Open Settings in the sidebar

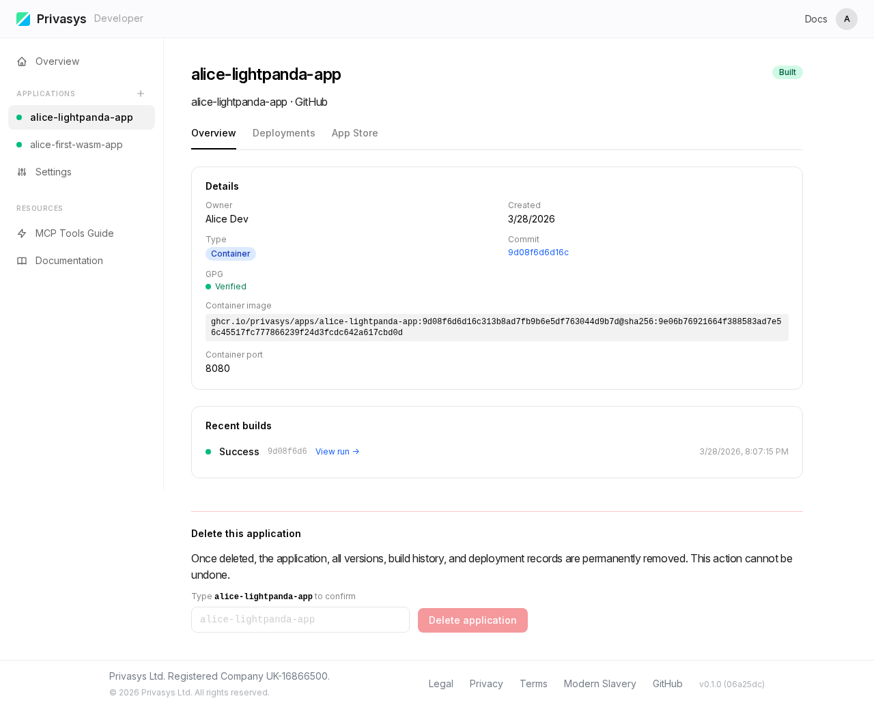(82, 172)
